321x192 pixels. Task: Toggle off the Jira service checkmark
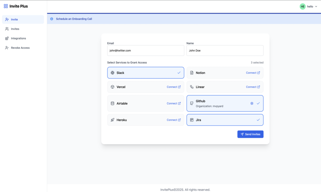(258, 120)
